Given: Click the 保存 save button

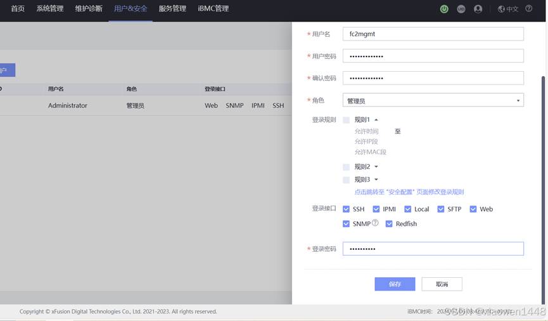Looking at the screenshot, I should point(395,284).
